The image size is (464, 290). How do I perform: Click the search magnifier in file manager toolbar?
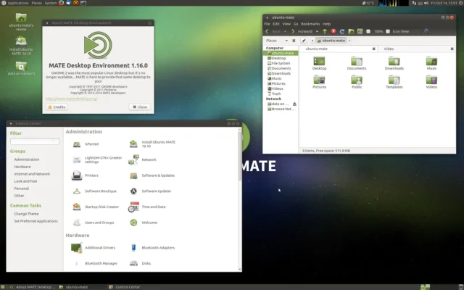click(x=426, y=31)
